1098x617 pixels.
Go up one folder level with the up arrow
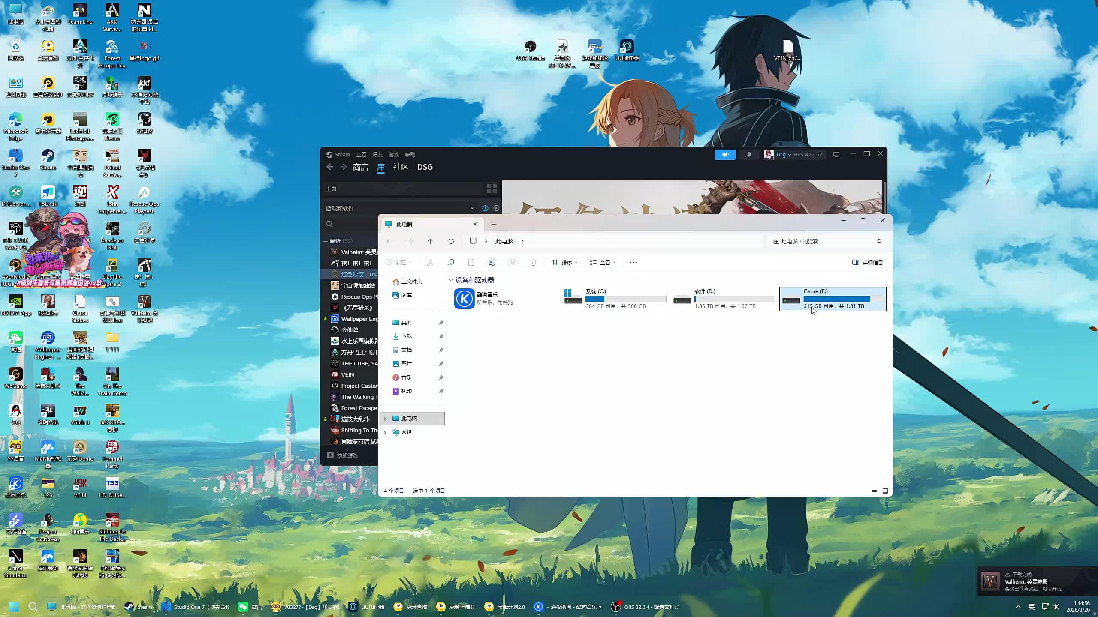(x=430, y=241)
